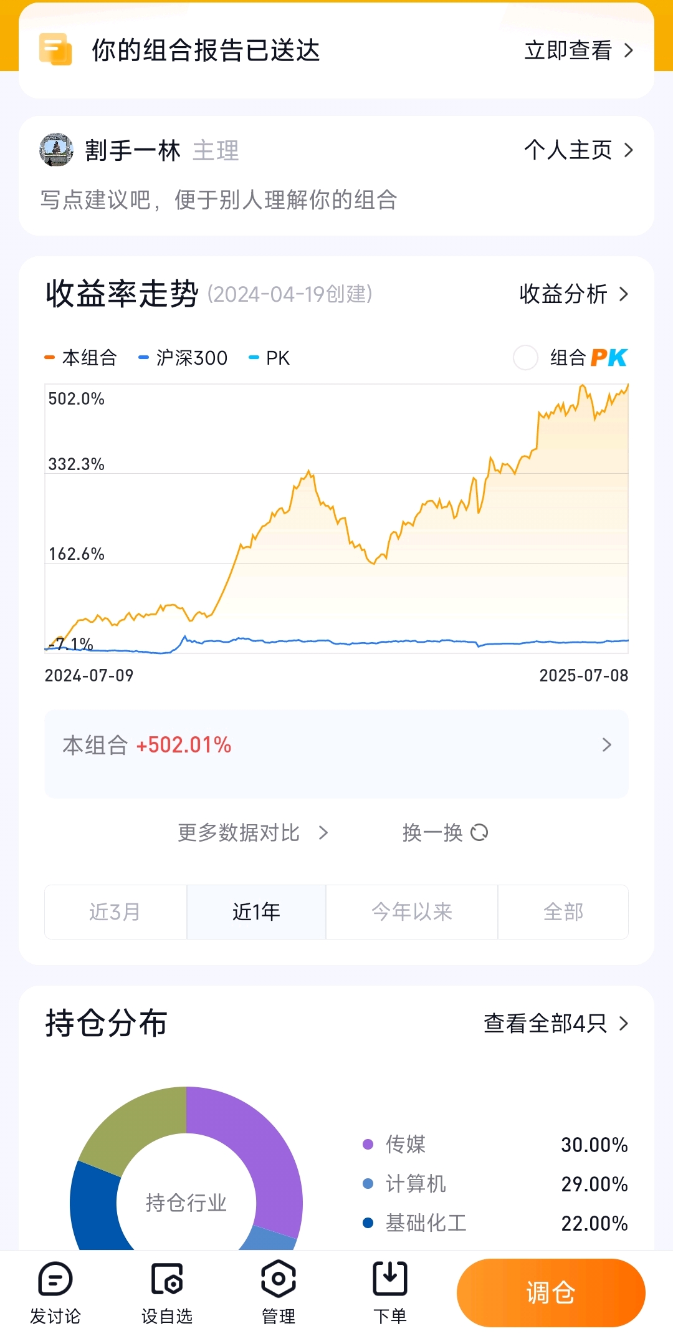Viewport: 673px width, 1336px height.
Task: Tap the 换一换 refresh icon
Action: tap(479, 832)
